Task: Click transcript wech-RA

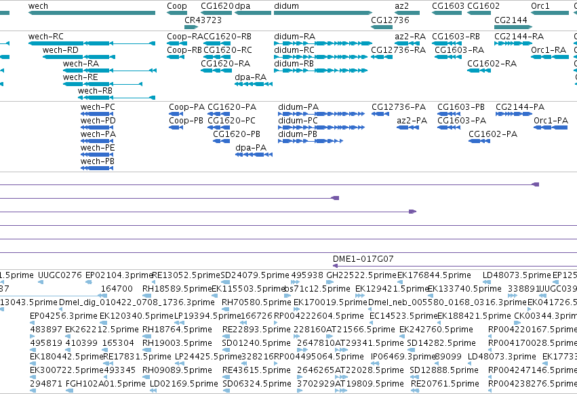Action: [x=110, y=71]
